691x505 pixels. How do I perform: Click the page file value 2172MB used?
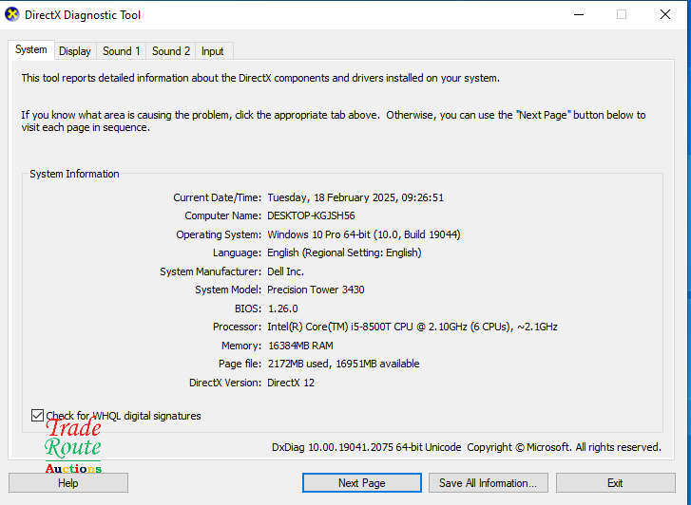298,364
